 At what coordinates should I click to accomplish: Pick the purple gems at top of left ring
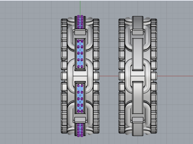[x=80, y=22]
